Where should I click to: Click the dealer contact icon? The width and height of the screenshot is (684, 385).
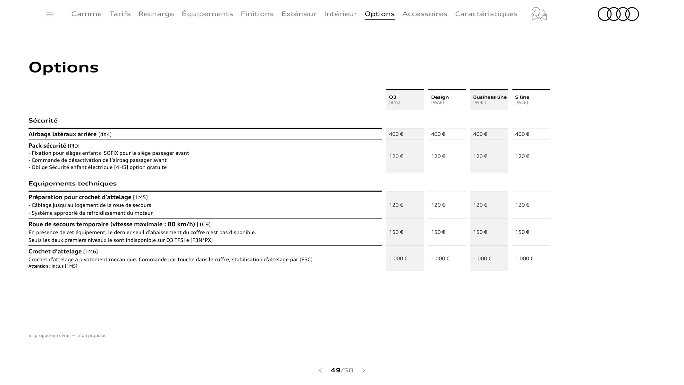pos(539,14)
